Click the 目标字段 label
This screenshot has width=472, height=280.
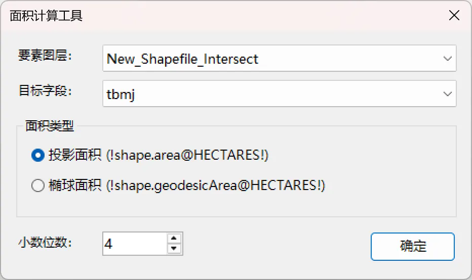[45, 90]
